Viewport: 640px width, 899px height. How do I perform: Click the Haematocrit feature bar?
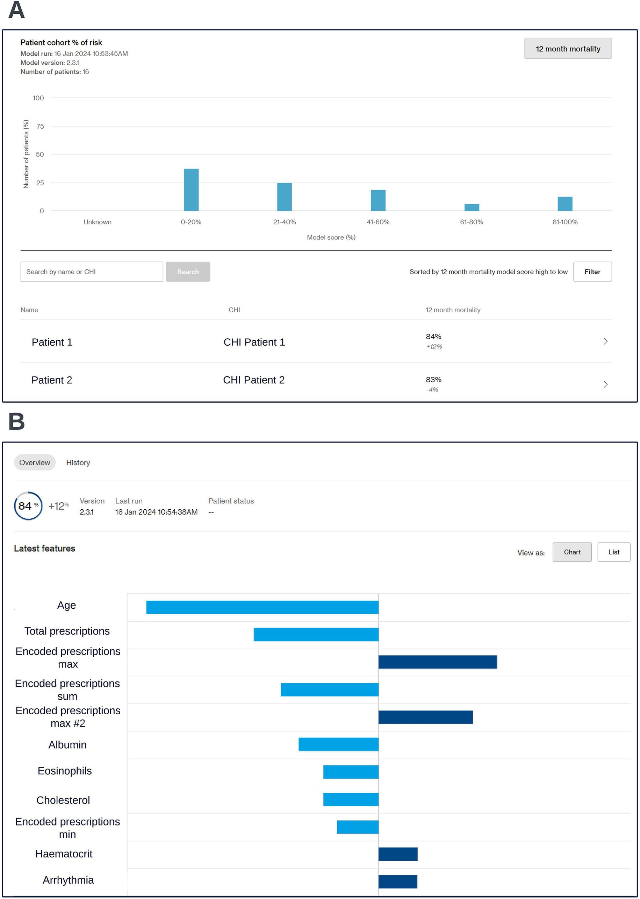(x=398, y=854)
